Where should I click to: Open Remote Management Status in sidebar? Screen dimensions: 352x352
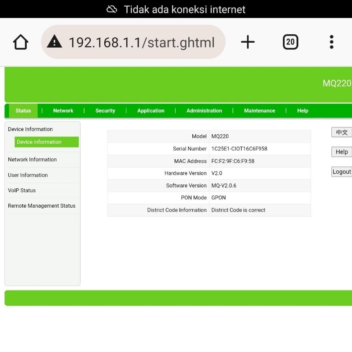42,205
